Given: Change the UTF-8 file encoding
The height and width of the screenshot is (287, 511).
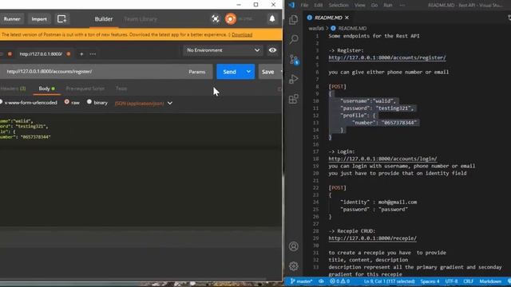Looking at the screenshot, I should coord(451,281).
